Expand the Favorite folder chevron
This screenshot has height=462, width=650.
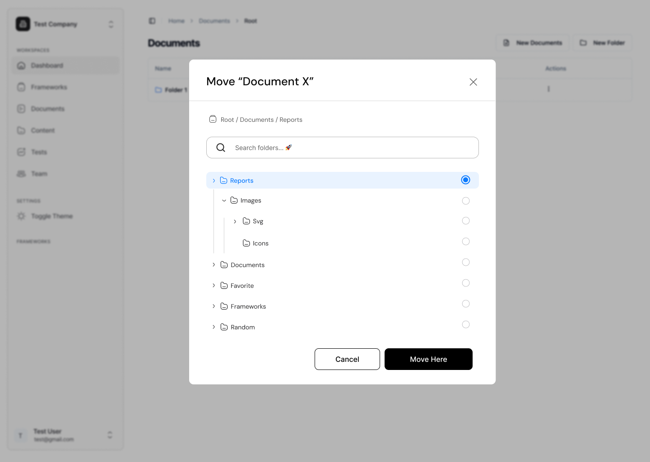214,286
